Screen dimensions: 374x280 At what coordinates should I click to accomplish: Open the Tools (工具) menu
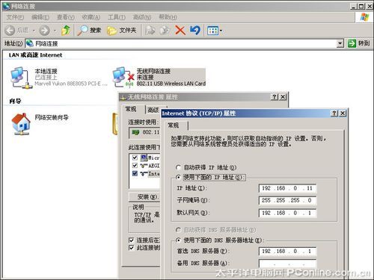click(117, 17)
